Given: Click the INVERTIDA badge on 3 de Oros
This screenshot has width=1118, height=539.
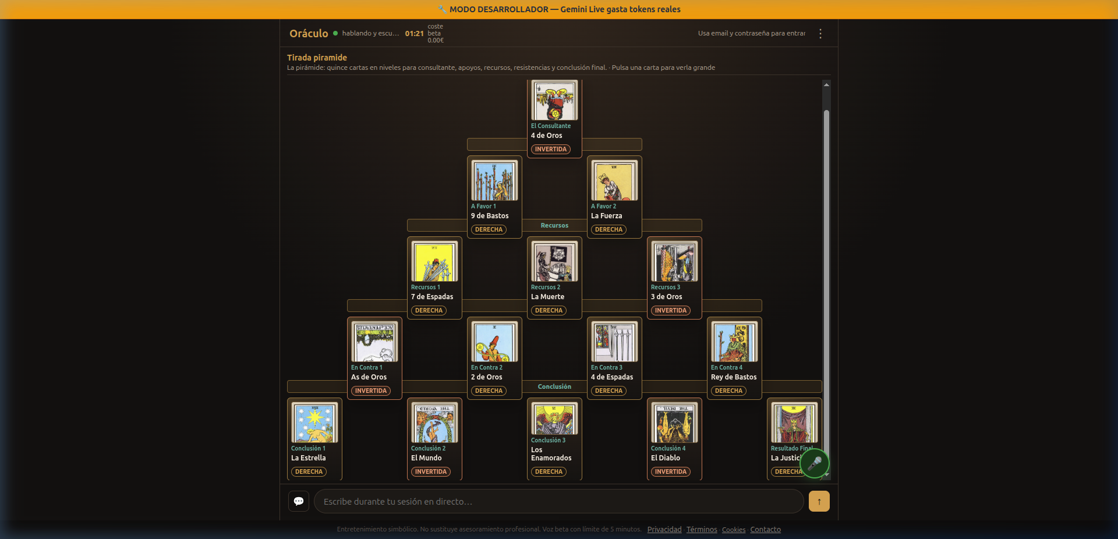Looking at the screenshot, I should [671, 311].
